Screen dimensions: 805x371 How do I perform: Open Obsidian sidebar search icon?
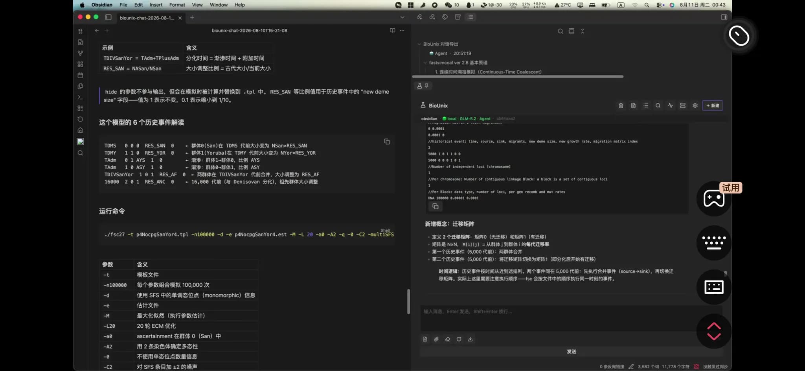tap(80, 153)
